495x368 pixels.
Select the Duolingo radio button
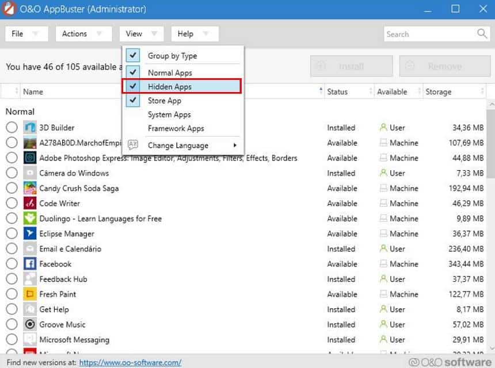click(12, 218)
